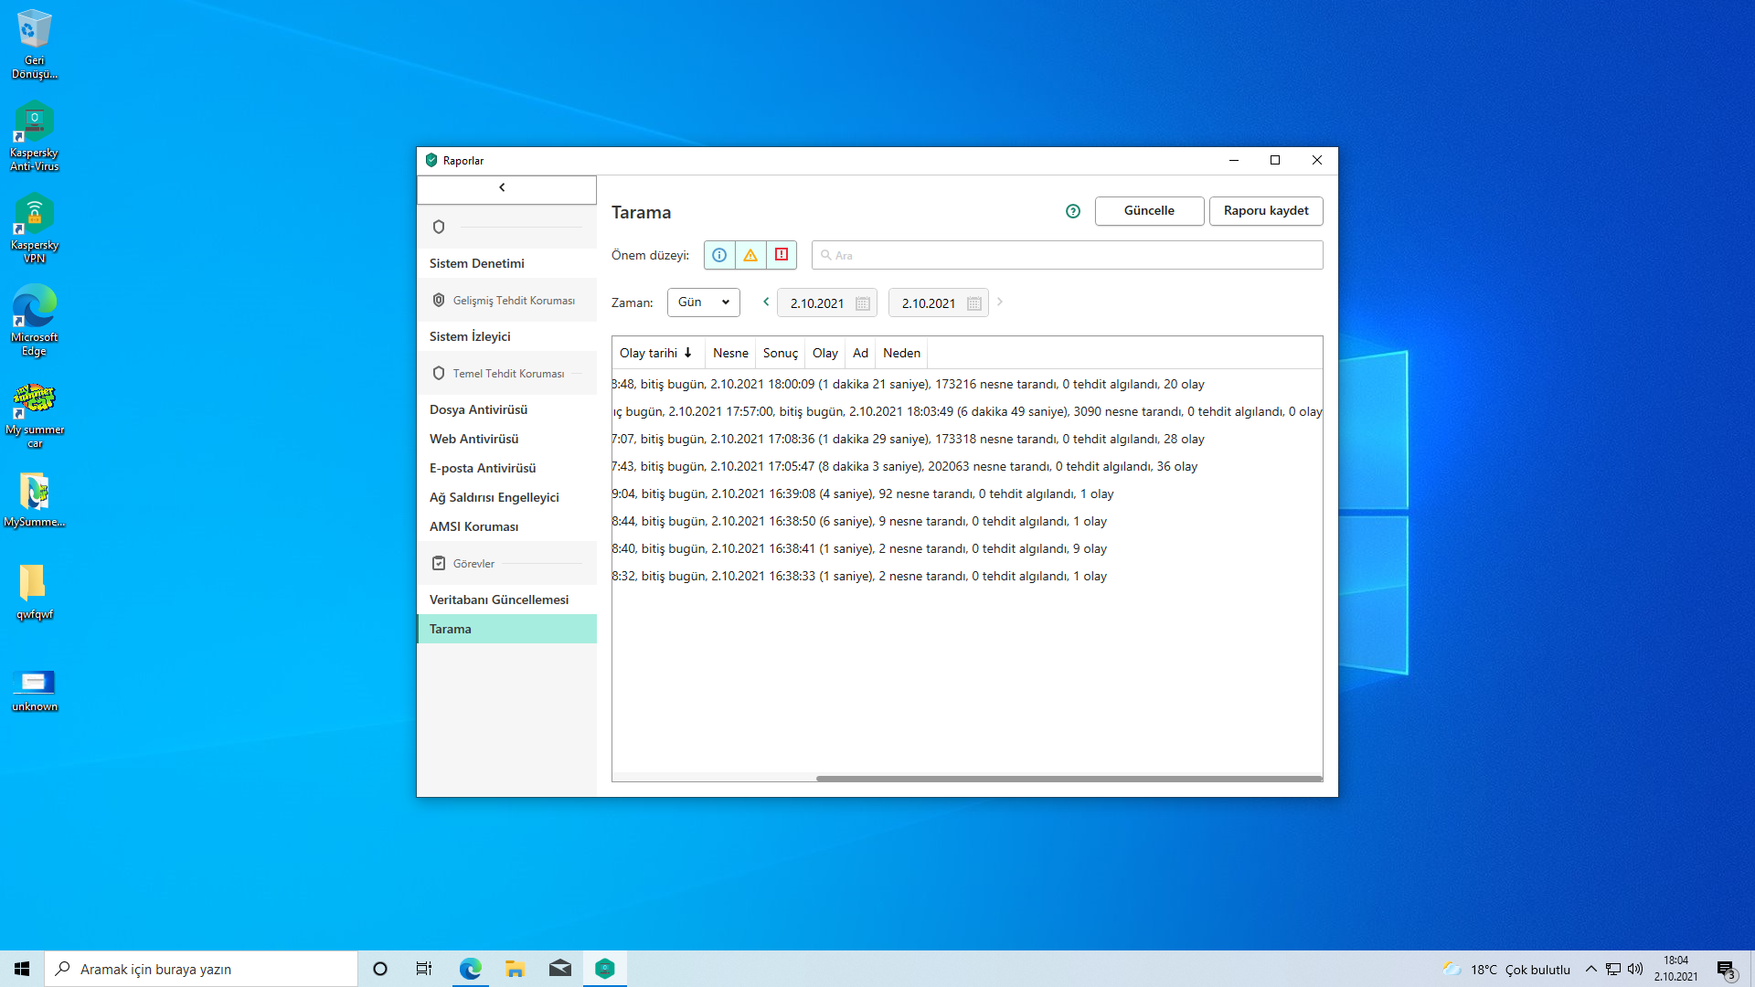Collapse sidebar with the back chevron

(x=502, y=187)
